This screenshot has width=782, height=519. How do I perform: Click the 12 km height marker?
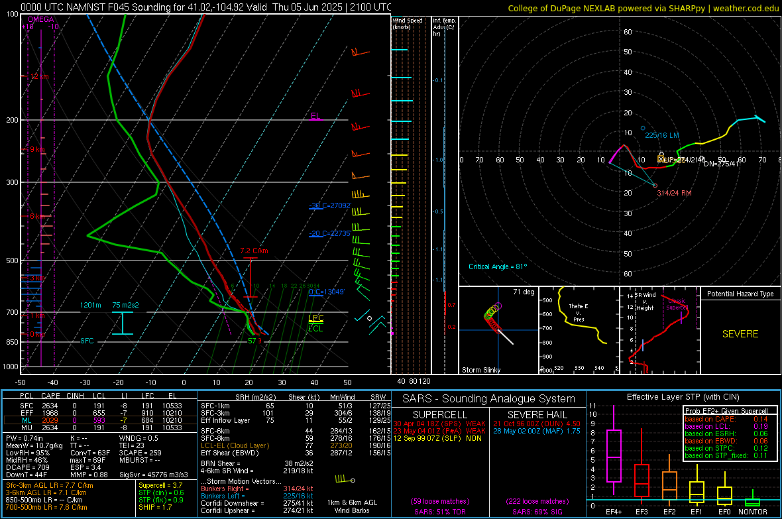[39, 76]
